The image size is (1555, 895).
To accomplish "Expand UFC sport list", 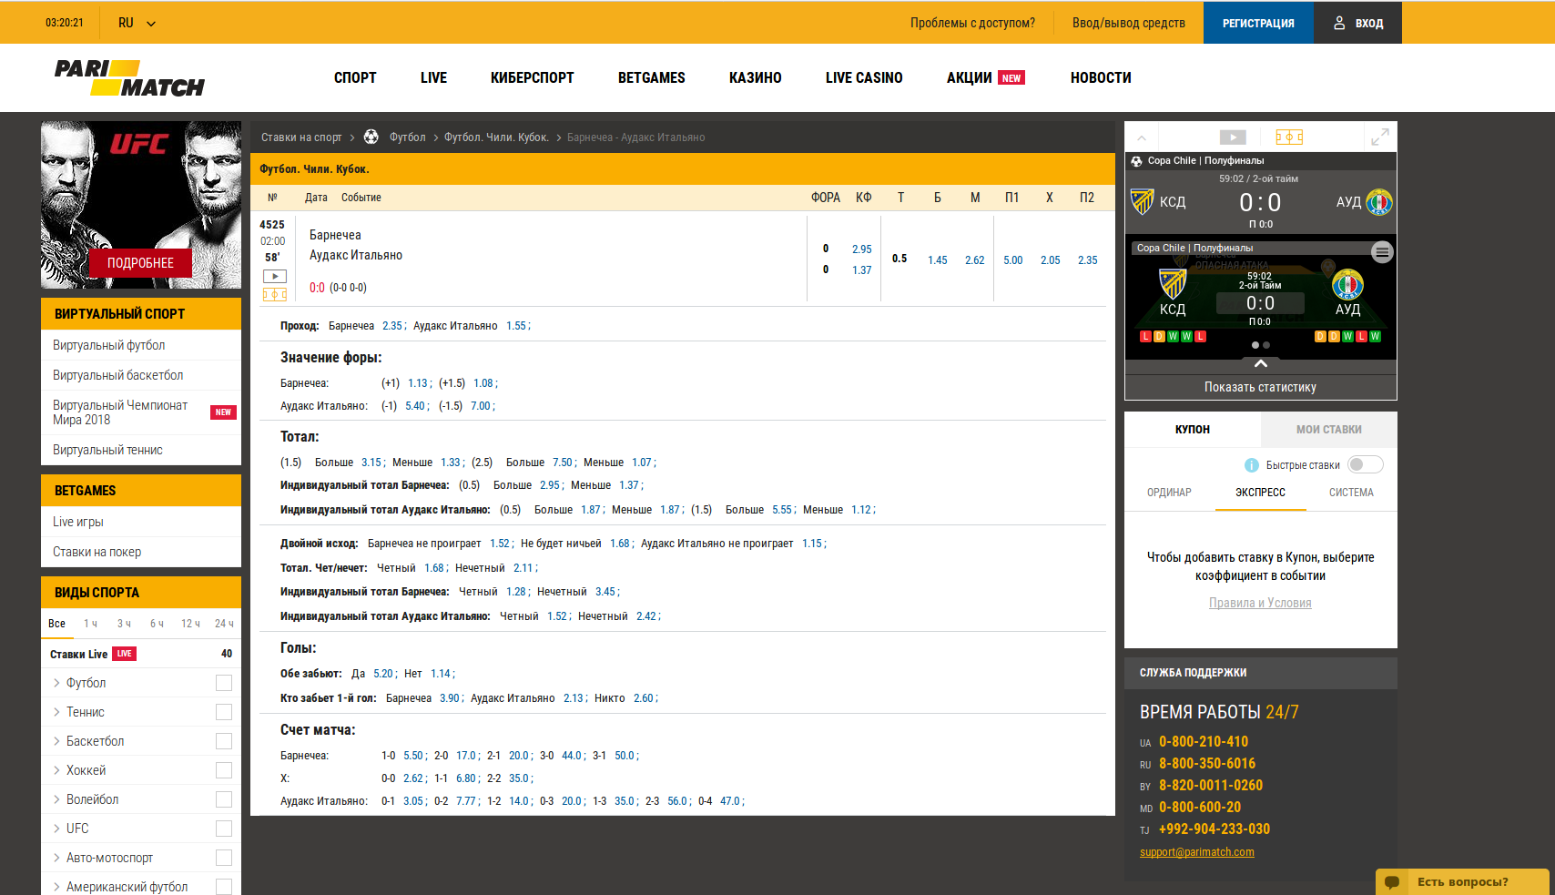I will pyautogui.click(x=56, y=829).
